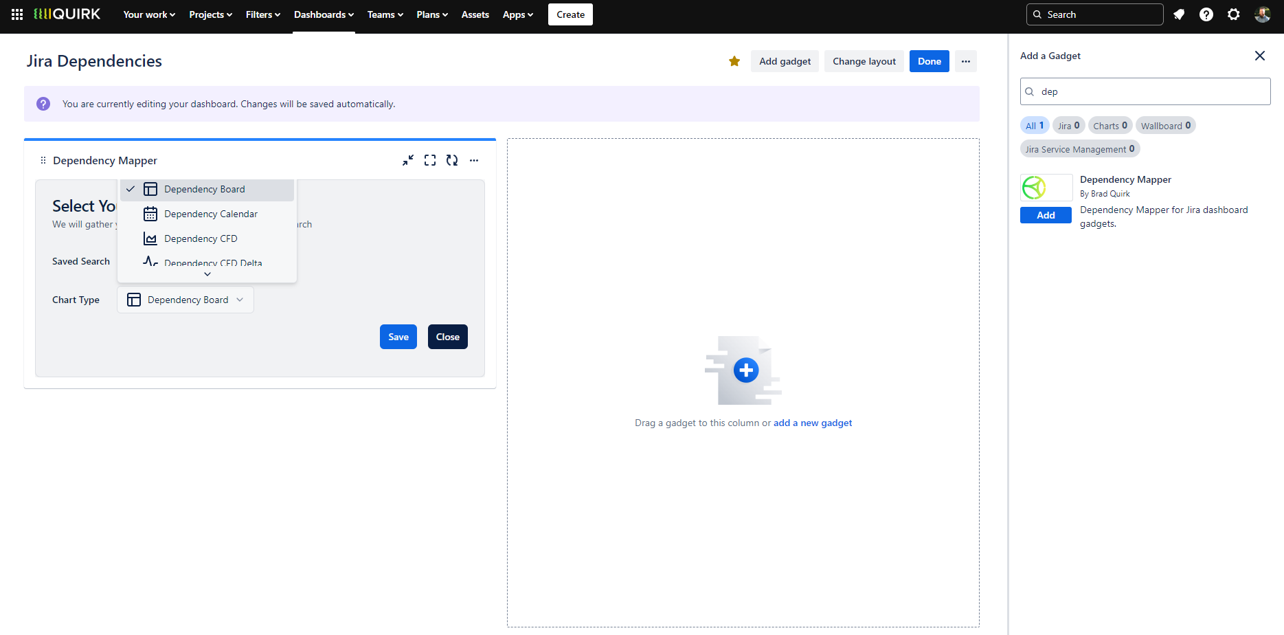Select the Jira Service Management filter tab
Image resolution: width=1284 pixels, height=635 pixels.
coord(1080,149)
